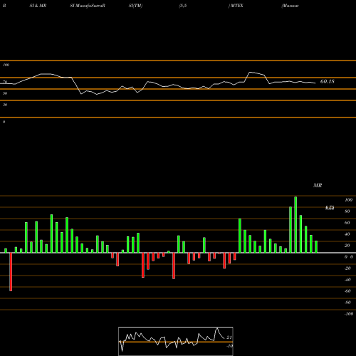Click the -80 label on the MR axis
Viewport: 356px width, 356px height.
tap(347, 303)
